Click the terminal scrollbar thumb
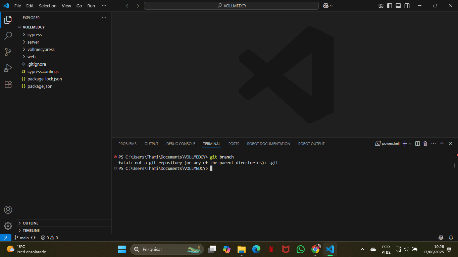This screenshot has width=458, height=257. click(455, 165)
